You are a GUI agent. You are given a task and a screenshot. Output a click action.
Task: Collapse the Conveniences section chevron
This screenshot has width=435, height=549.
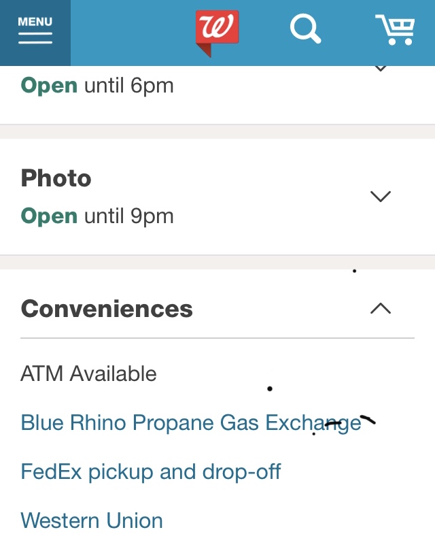[381, 309]
